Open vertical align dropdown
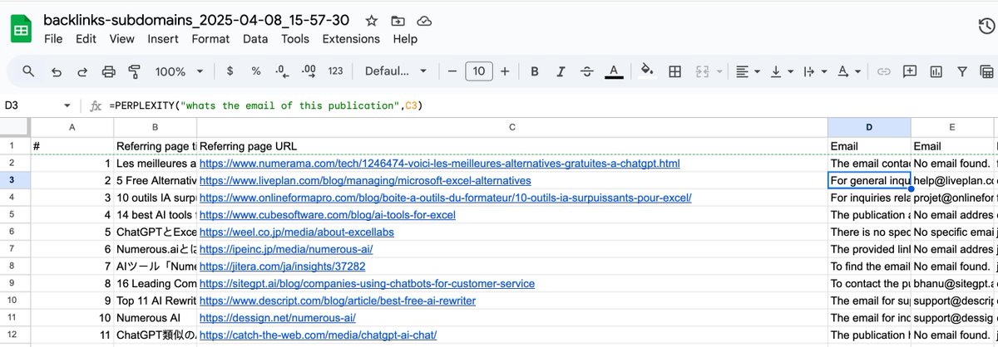The image size is (998, 347). point(780,71)
